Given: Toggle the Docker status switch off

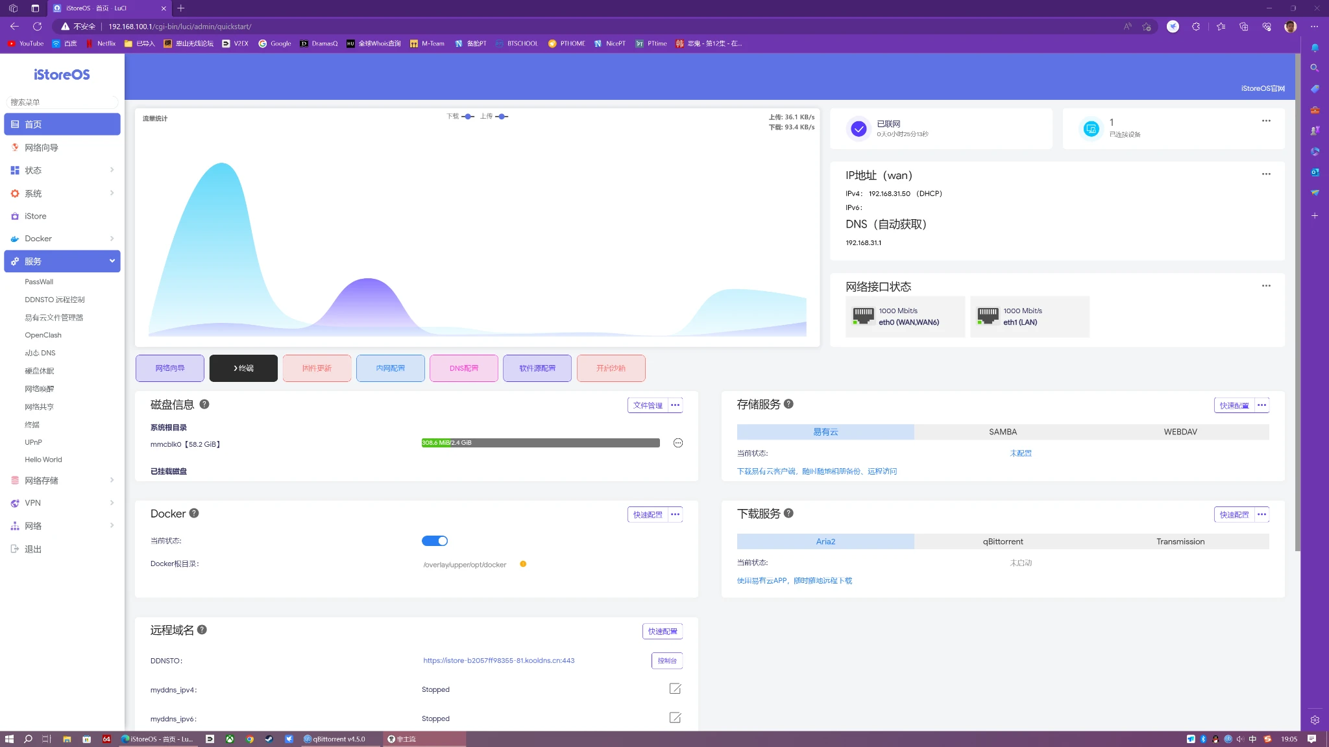Looking at the screenshot, I should [x=435, y=541].
